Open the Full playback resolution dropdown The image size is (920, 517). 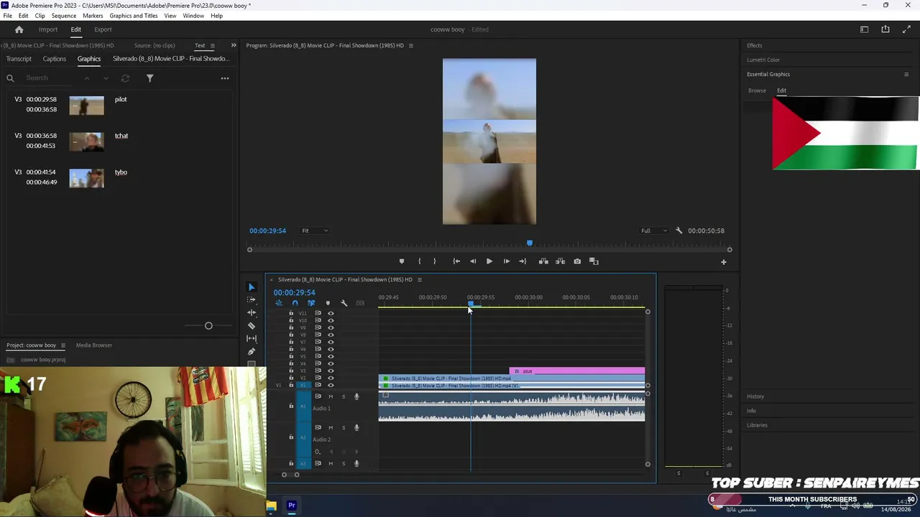click(653, 230)
